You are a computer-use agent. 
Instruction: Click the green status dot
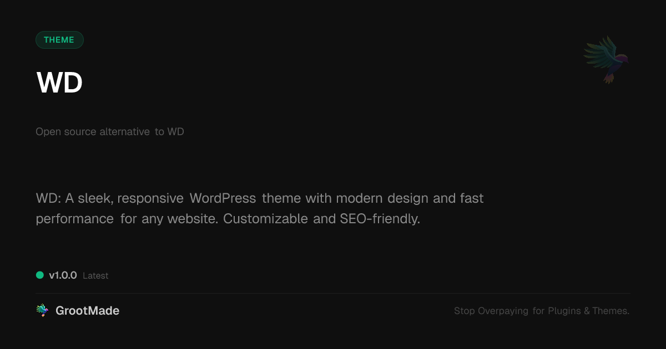[x=40, y=275]
